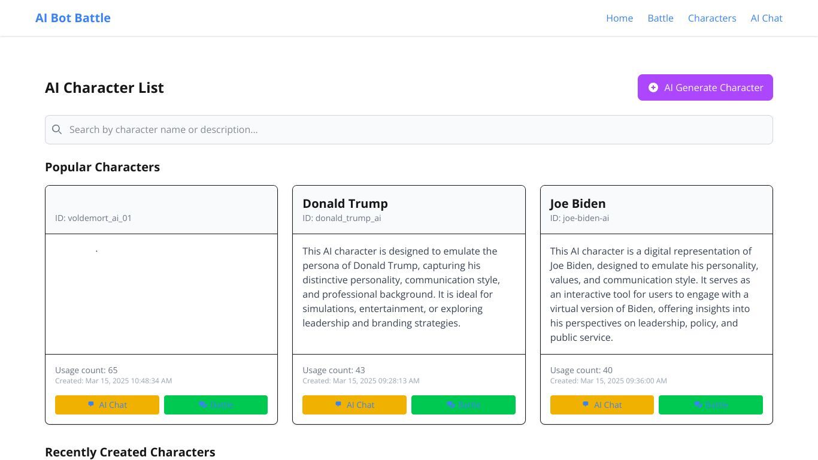Open AI Chat page in navigation bar

tap(767, 18)
